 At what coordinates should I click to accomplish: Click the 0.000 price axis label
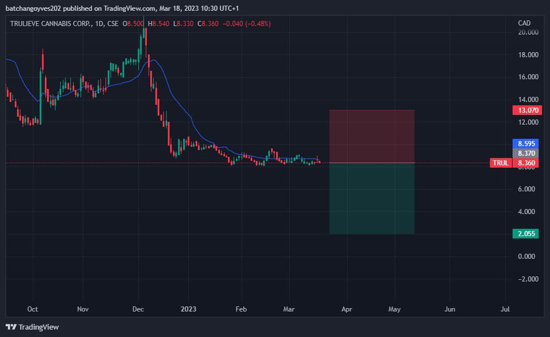pyautogui.click(x=527, y=257)
